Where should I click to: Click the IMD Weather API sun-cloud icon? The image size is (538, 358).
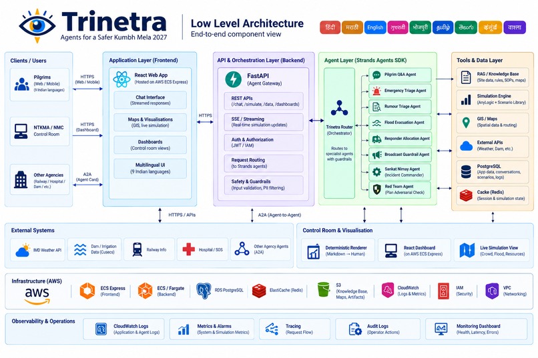(x=23, y=251)
